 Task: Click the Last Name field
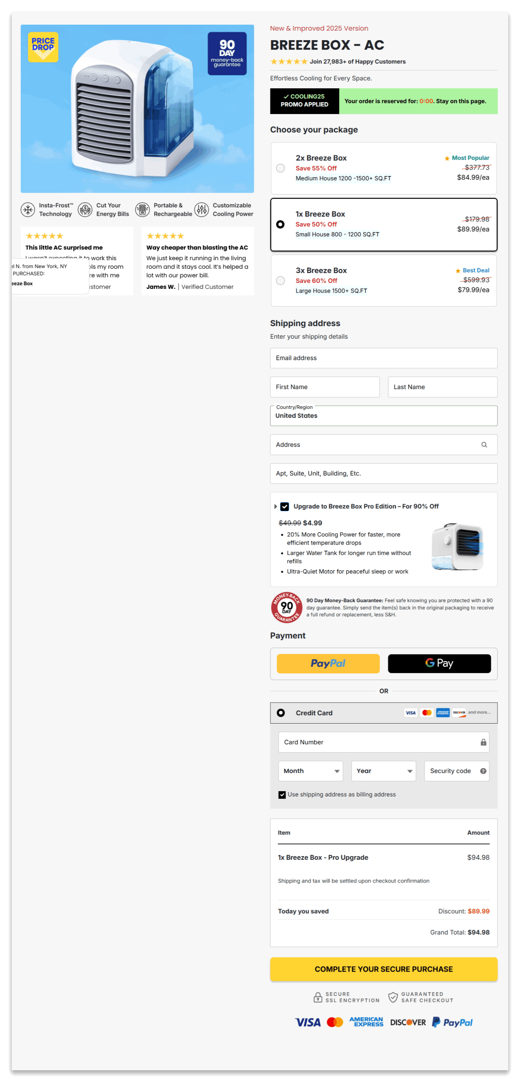click(442, 387)
